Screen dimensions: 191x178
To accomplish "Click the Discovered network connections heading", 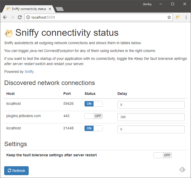I will pos(49,83).
